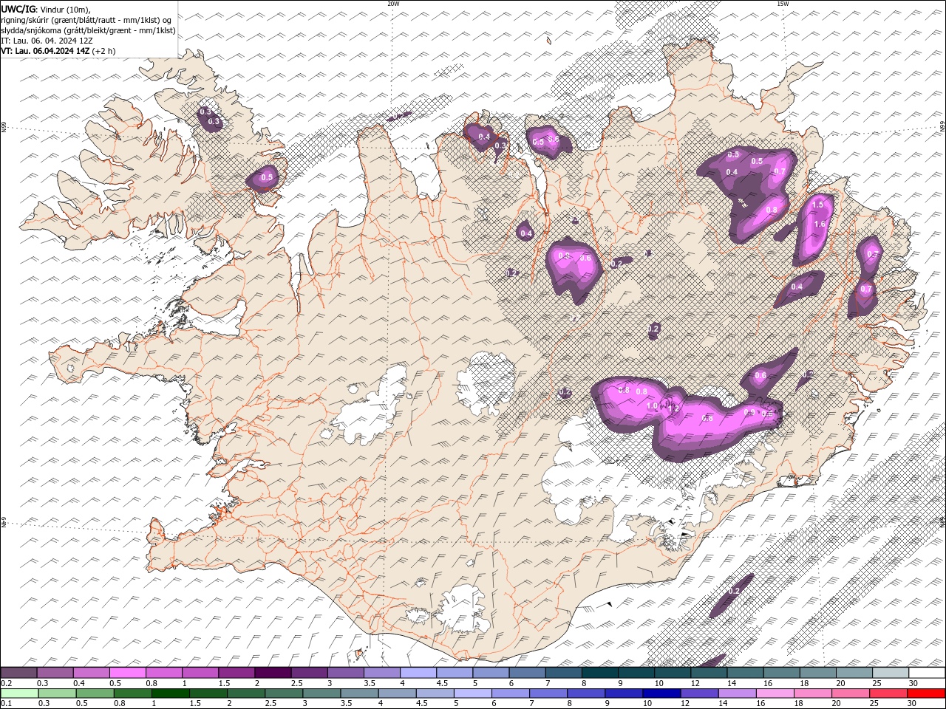Click the light lavender 4–4.5 upper legend swatch
Image resolution: width=946 pixels, height=709 pixels.
coord(418,673)
